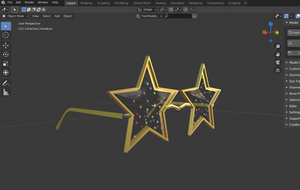Open the Add menu
Image resolution: width=300 pixels, height=190 pixels.
pos(57,16)
